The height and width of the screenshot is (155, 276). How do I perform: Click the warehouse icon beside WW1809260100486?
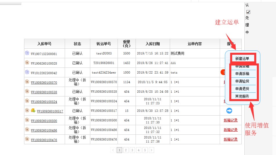[27, 129]
